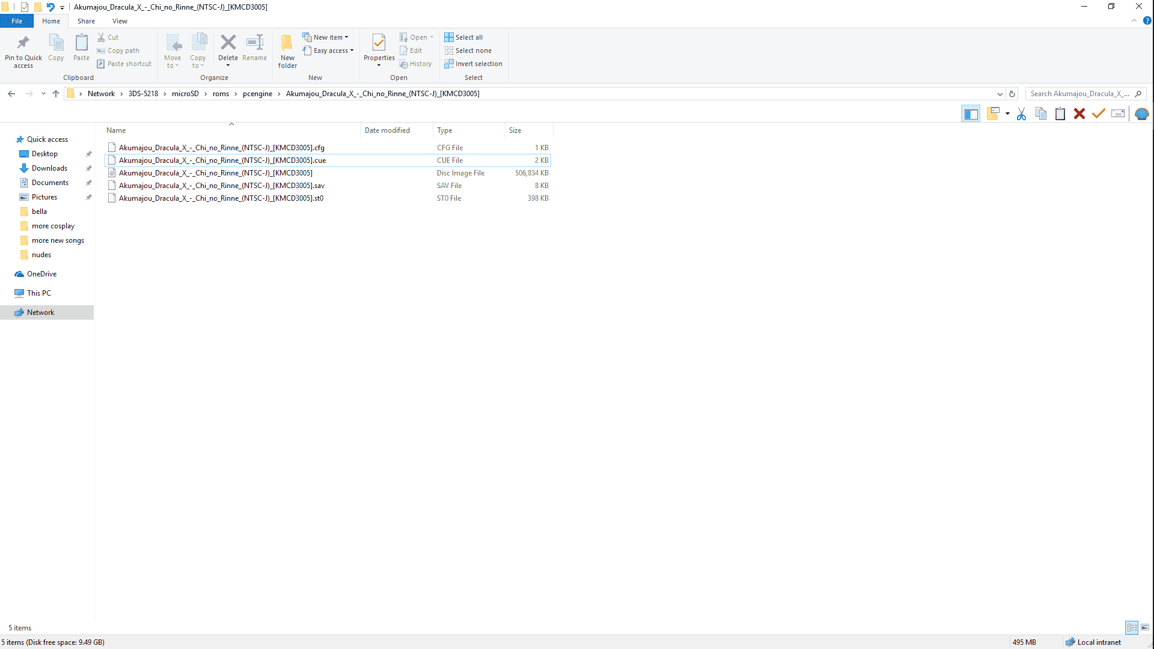
Task: Go back with the back arrow
Action: pos(11,94)
